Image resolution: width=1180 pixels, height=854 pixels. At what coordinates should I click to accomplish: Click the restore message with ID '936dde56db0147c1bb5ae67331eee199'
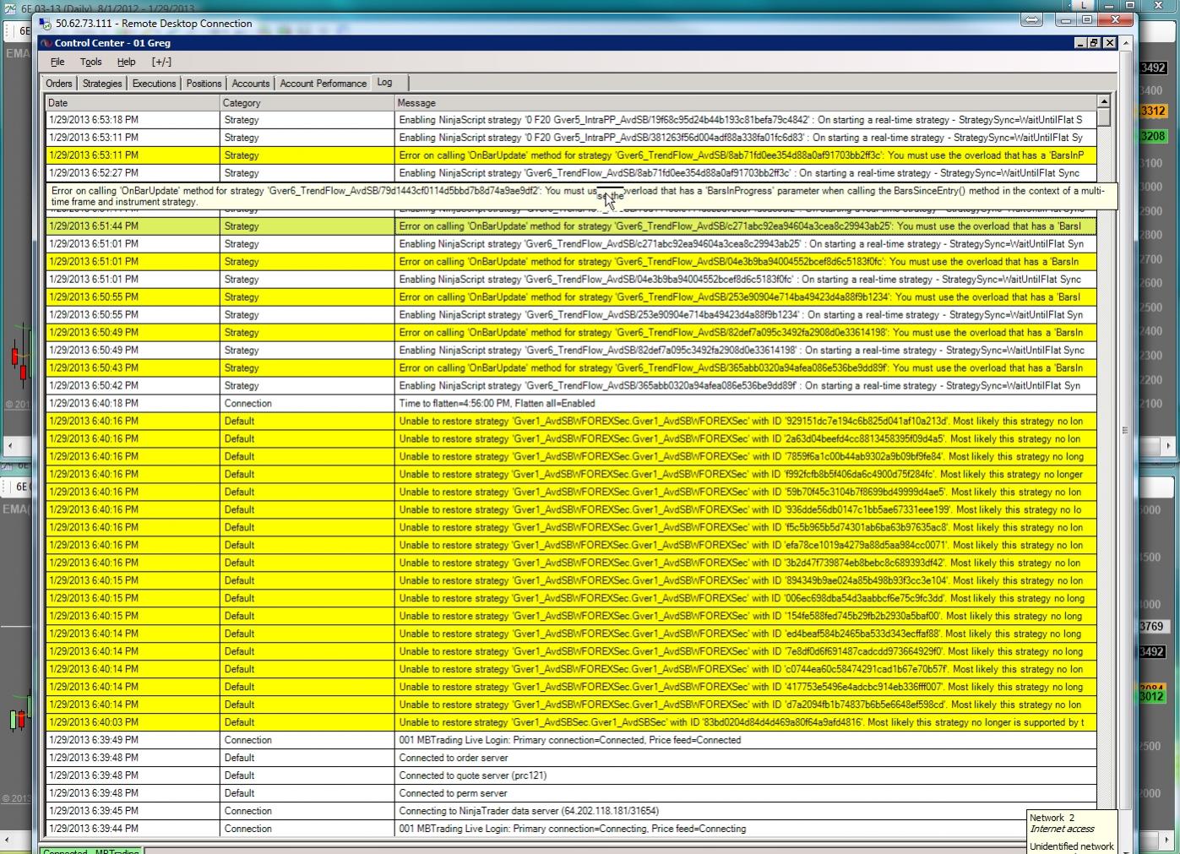tap(746, 510)
